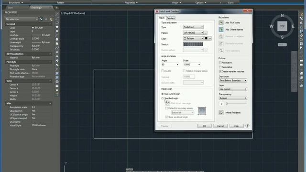Open the No selection dropdown in Properties
The width and height of the screenshot is (306, 172).
point(22,19)
